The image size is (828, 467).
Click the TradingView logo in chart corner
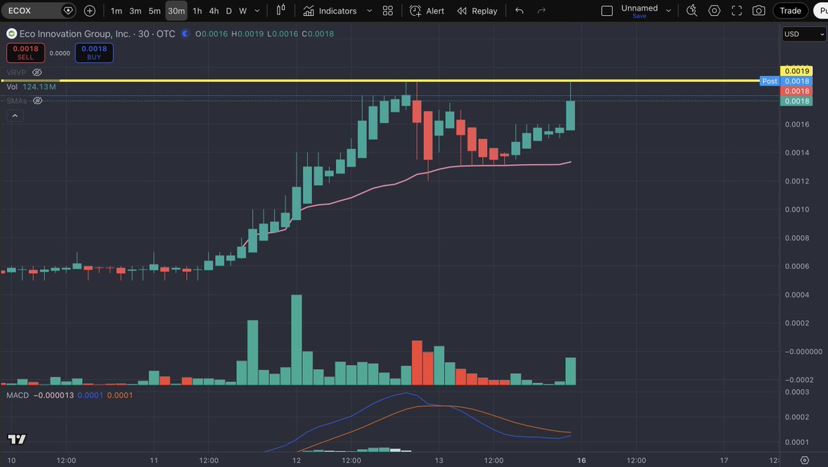[x=17, y=439]
